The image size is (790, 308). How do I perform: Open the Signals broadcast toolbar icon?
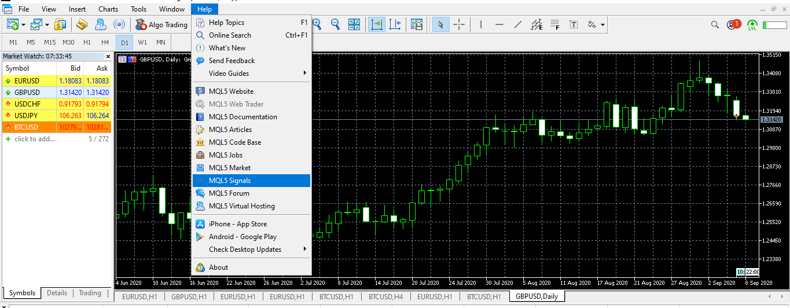(119, 24)
